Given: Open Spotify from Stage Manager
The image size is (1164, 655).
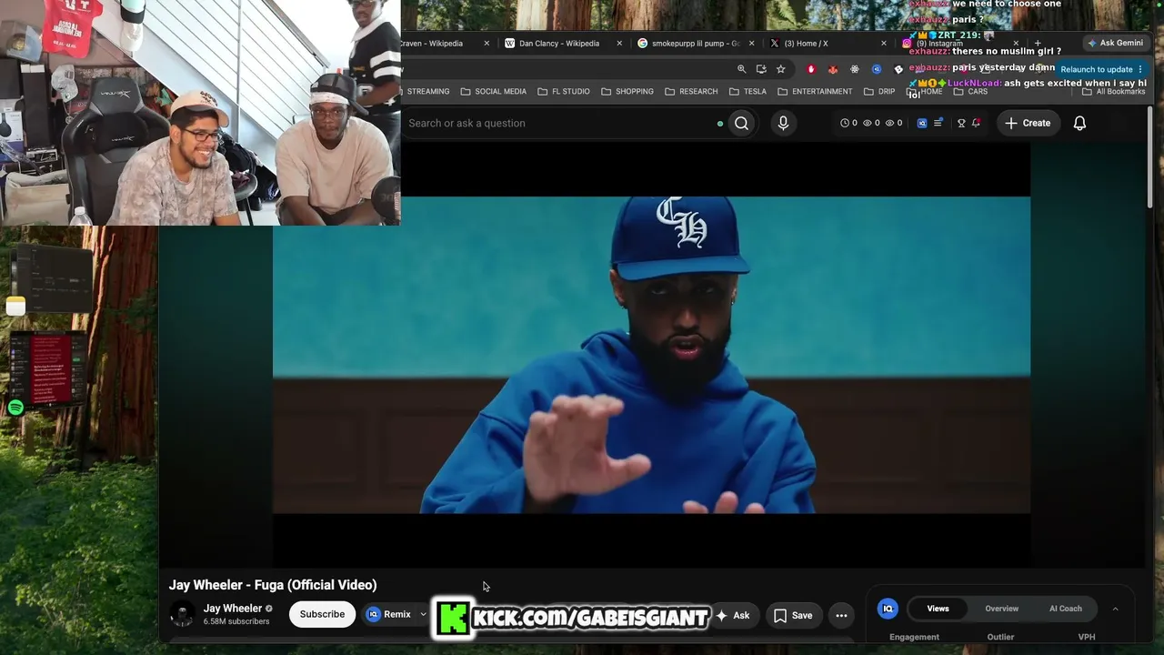Looking at the screenshot, I should 15,408.
